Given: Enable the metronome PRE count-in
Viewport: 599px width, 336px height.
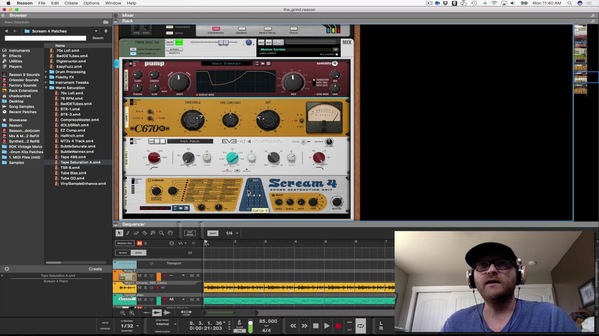Looking at the screenshot, I should pyautogui.click(x=239, y=331).
